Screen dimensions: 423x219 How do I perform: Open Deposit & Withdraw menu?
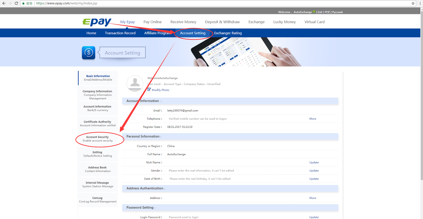222,22
